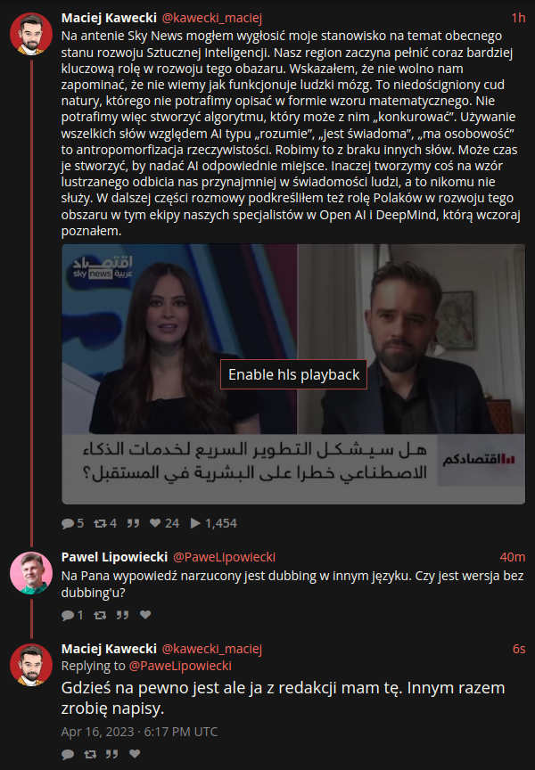Open Maciej Kawecki's avatar on top tweet
535x770 pixels.
[x=31, y=34]
